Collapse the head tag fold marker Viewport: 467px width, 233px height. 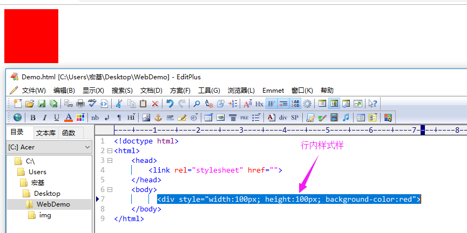pos(110,160)
